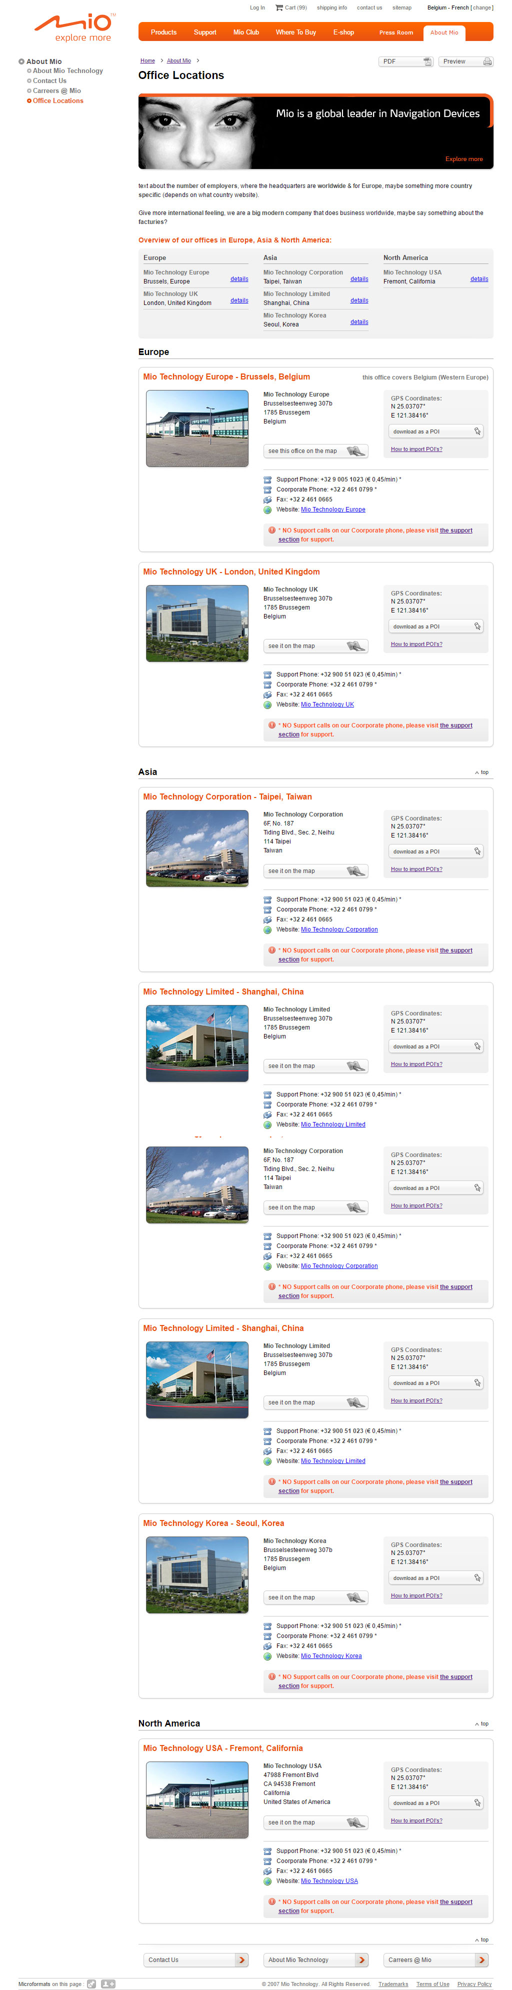Image resolution: width=512 pixels, height=1990 pixels.
Task: Click website globe icon beside Mio Technology USA
Action: (x=268, y=1881)
